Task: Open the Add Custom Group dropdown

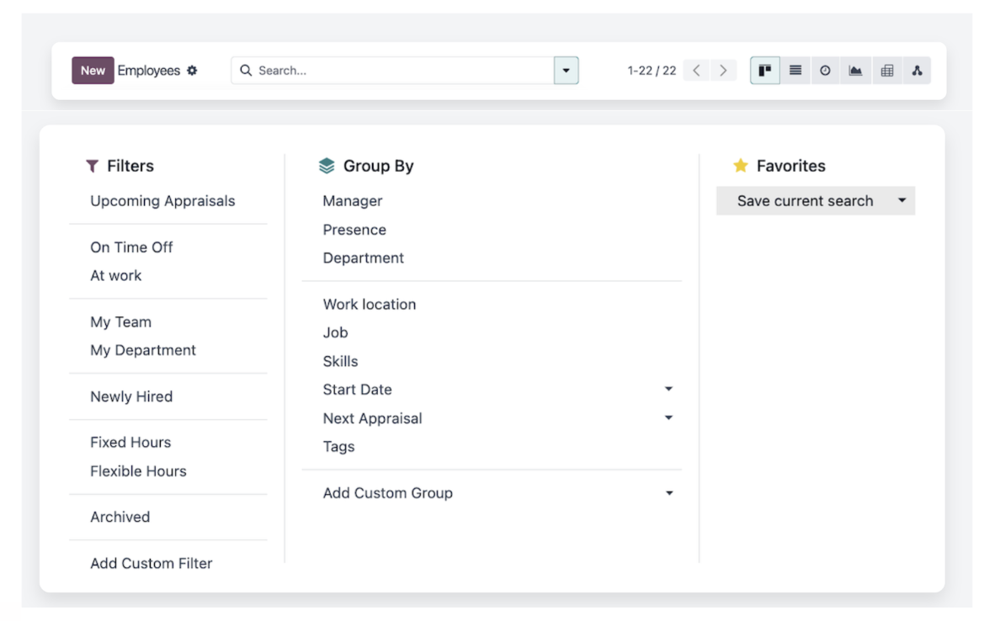Action: coord(668,494)
